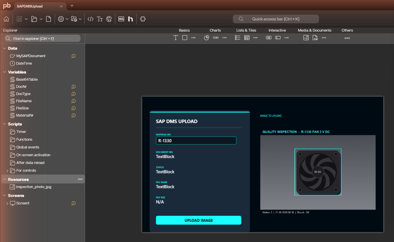Expand the Screen1 tree node

(x=7, y=203)
